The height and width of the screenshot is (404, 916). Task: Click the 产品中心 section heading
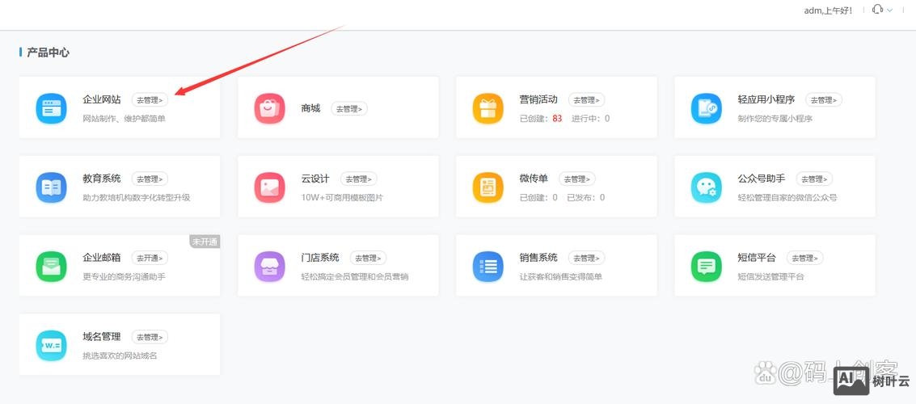pos(48,53)
